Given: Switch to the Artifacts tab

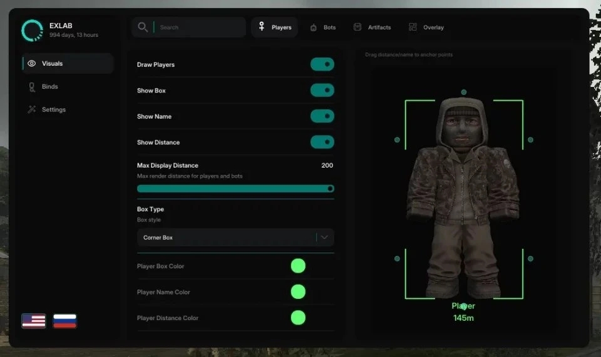Looking at the screenshot, I should 372,27.
